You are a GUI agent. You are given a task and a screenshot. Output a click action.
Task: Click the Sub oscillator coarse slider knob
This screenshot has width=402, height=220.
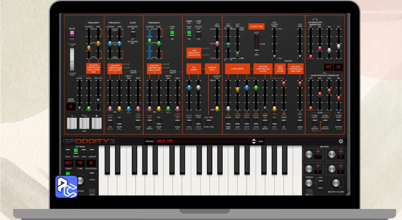89,48
